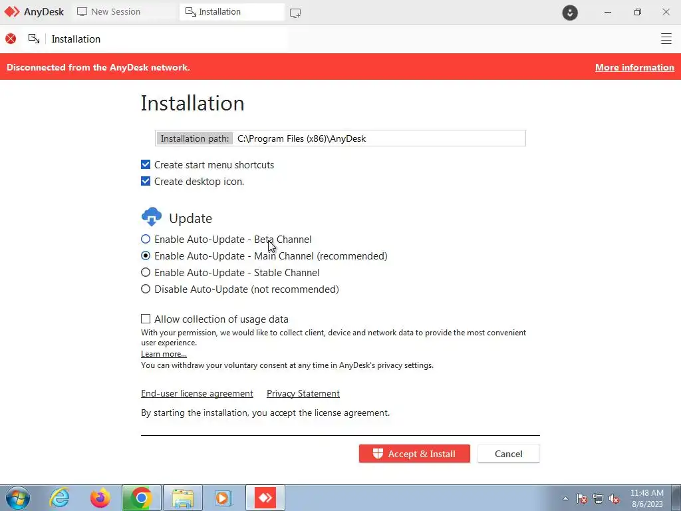Viewport: 681px width, 511px height.
Task: Open the media player taskbar icon
Action: pos(223,498)
